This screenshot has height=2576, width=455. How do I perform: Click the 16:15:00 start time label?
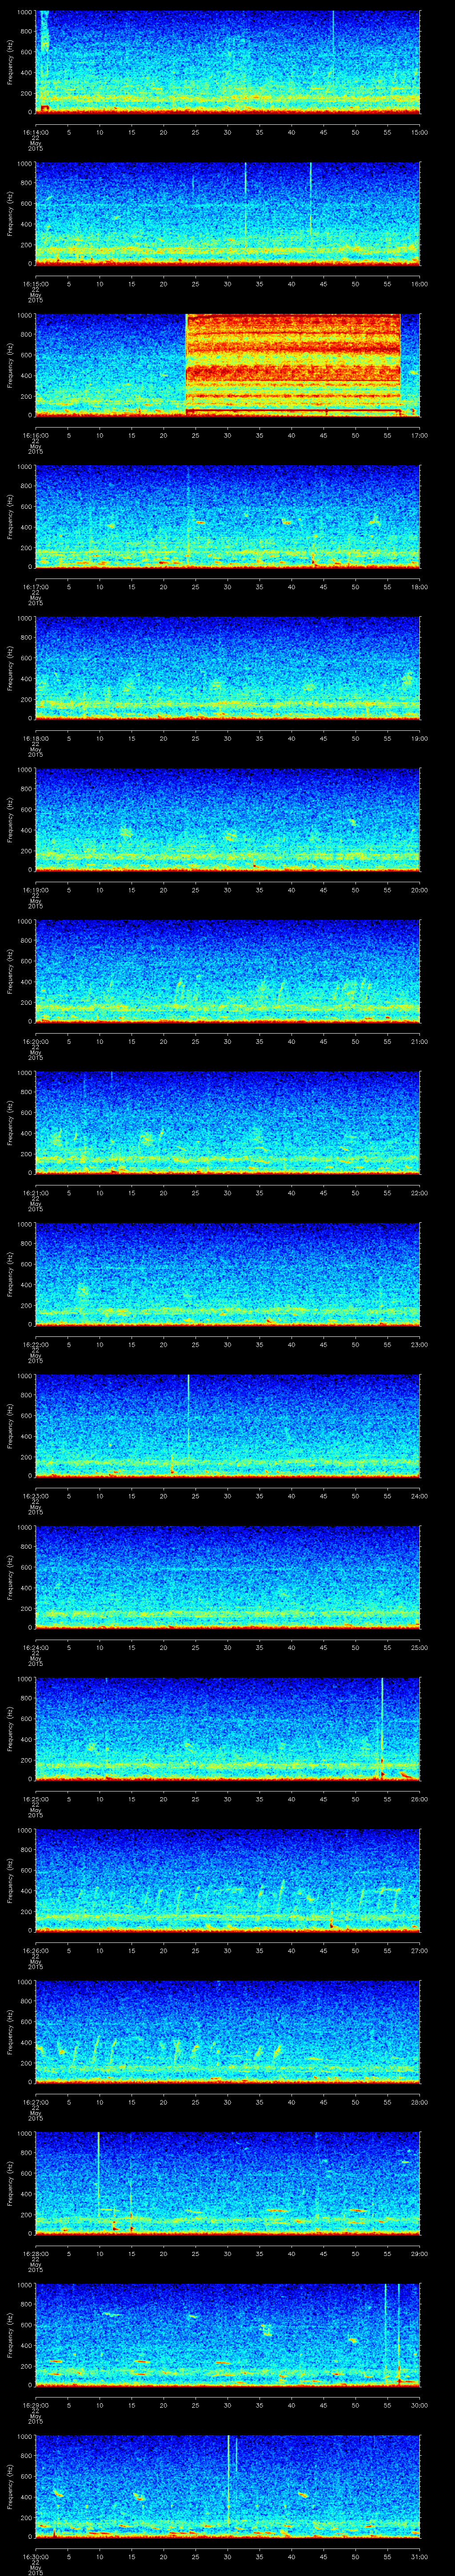pyautogui.click(x=35, y=284)
